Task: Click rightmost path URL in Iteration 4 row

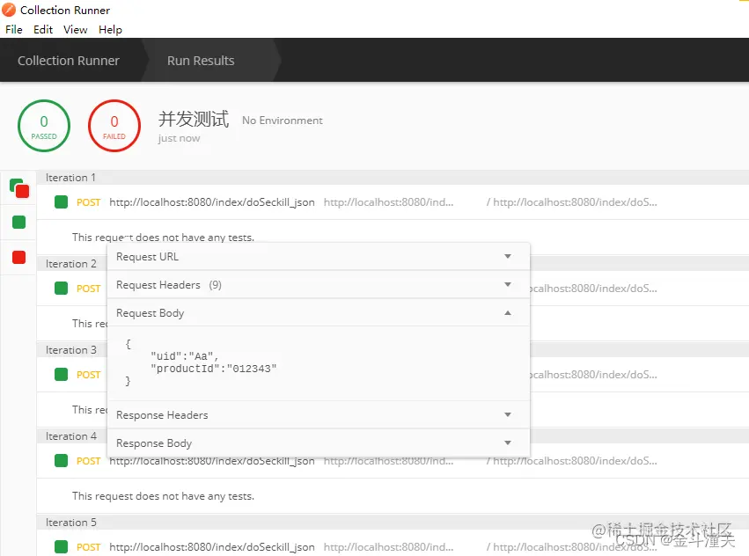Action: click(572, 461)
